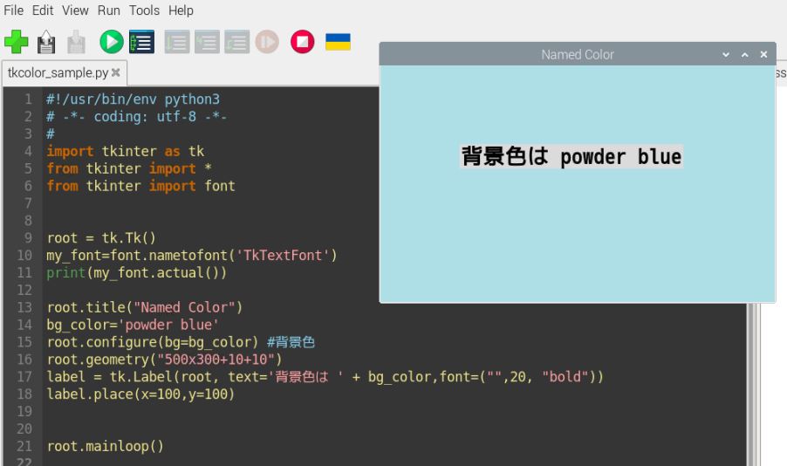
Task: Open the View menu
Action: point(75,10)
